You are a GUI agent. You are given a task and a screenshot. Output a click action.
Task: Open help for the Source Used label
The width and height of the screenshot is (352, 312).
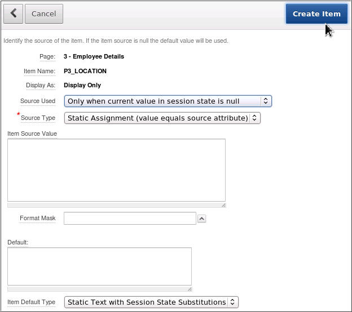38,101
